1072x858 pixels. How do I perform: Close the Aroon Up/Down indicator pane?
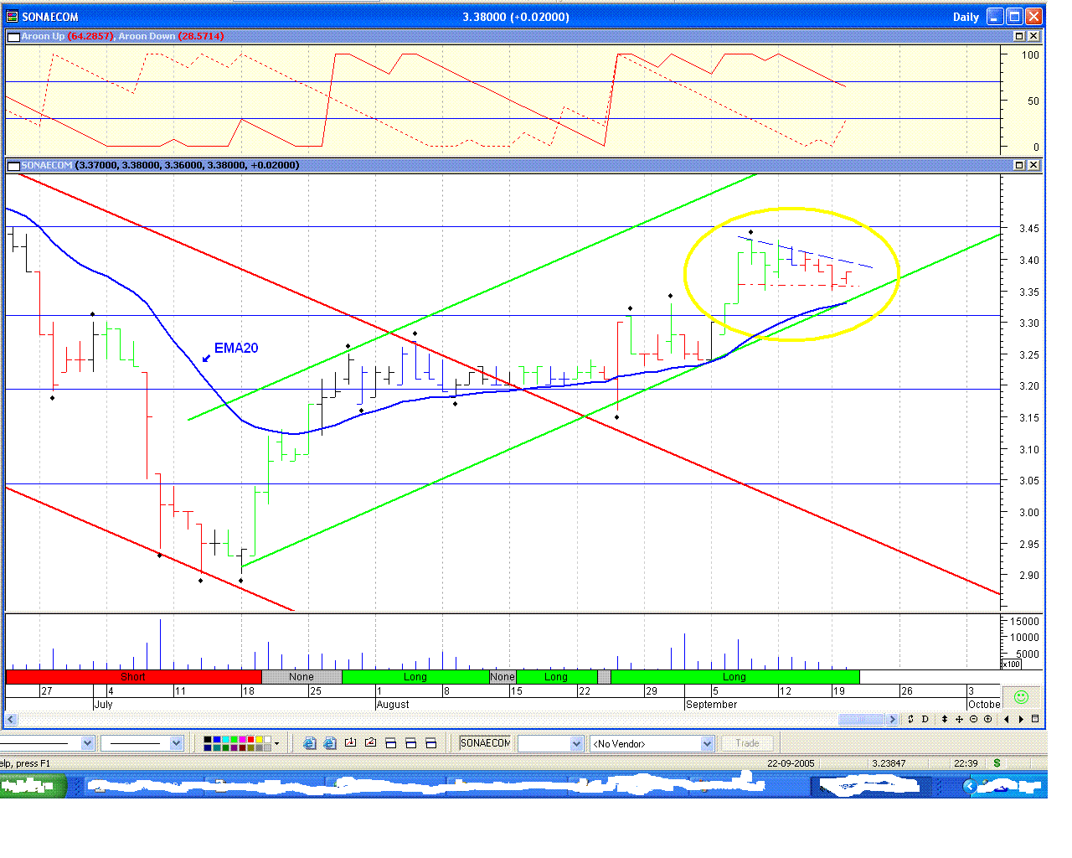point(1033,36)
